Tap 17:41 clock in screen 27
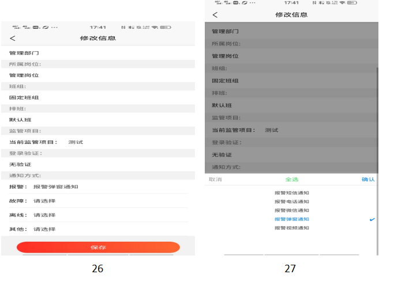This screenshot has height=282, width=394. pos(291,3)
